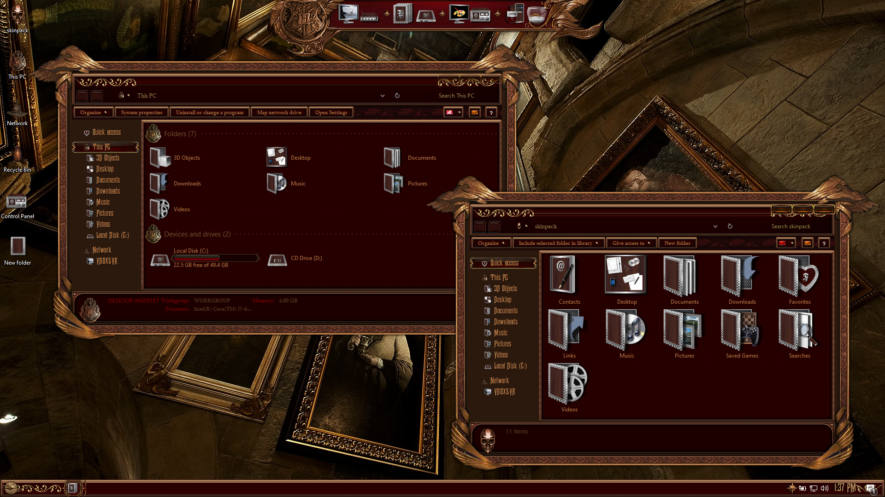Toggle preview pane in This PC window
The width and height of the screenshot is (885, 497).
[x=474, y=112]
